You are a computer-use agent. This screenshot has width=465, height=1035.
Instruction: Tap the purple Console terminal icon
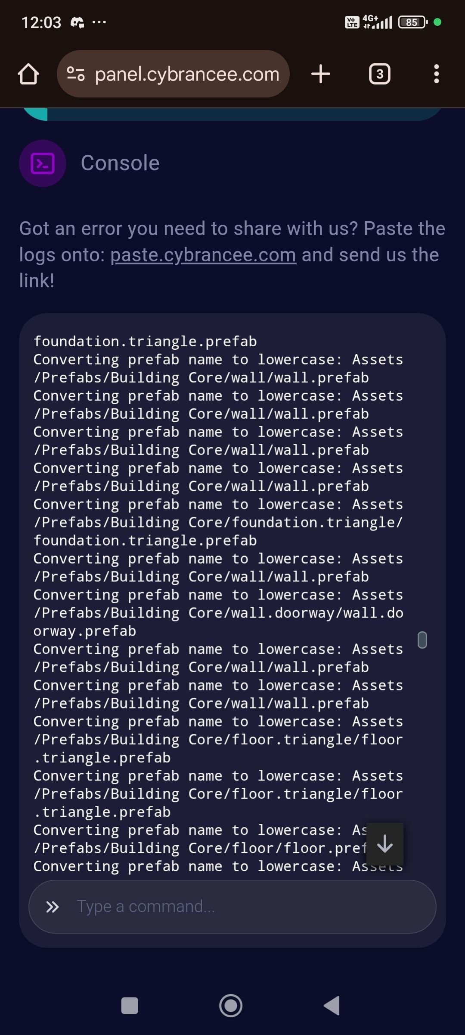43,163
